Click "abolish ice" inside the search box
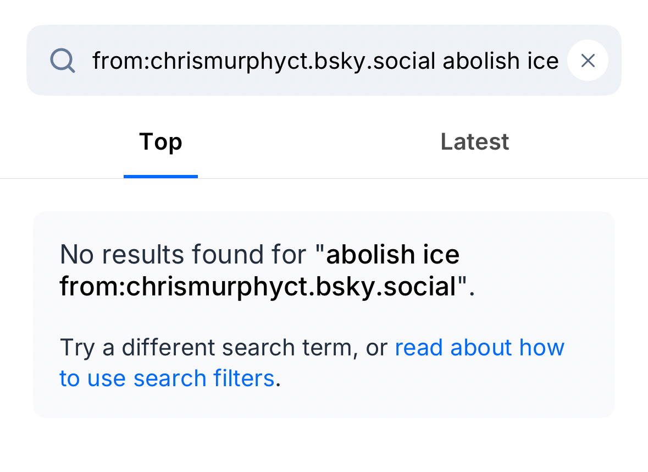The width and height of the screenshot is (648, 472). coord(500,61)
